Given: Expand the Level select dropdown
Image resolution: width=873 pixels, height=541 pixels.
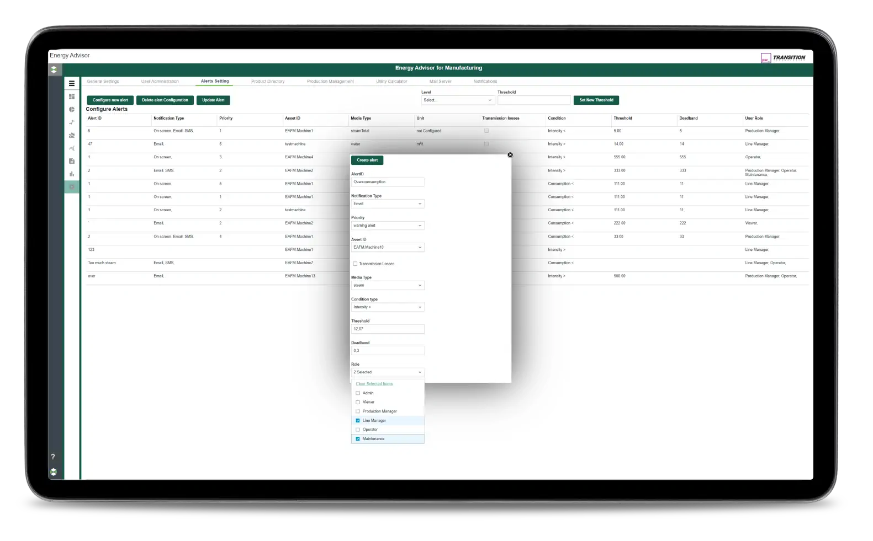Looking at the screenshot, I should click(x=457, y=100).
